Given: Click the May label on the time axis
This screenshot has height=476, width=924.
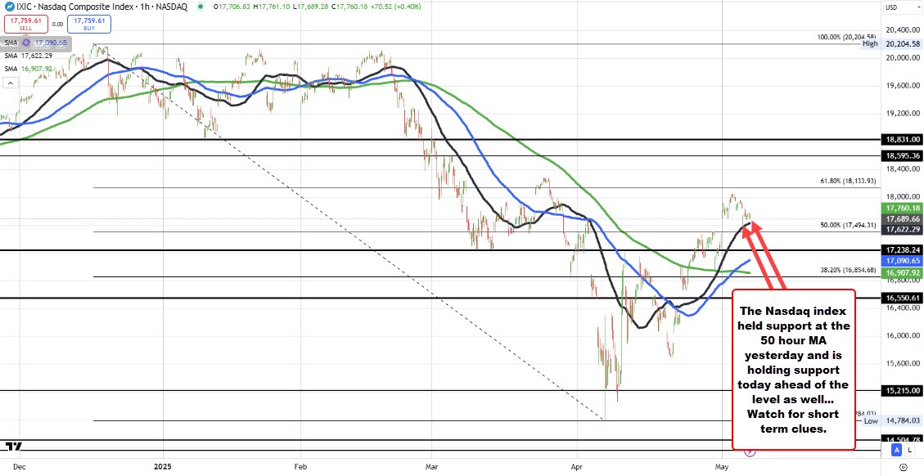Looking at the screenshot, I should [721, 466].
